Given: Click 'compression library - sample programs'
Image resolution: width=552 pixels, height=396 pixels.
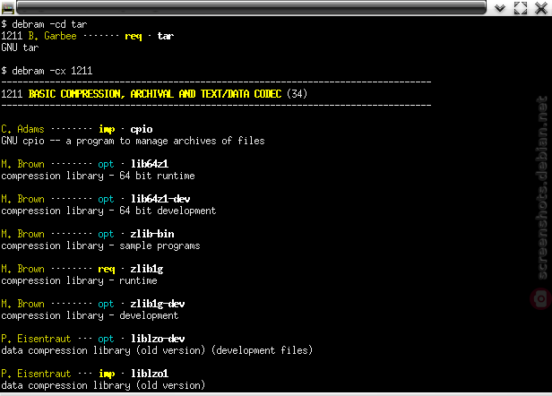Looking at the screenshot, I should click(100, 245).
